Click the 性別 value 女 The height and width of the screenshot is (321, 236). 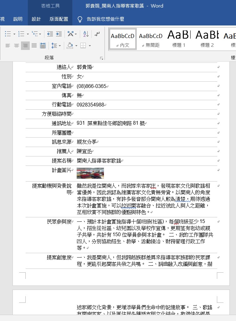(79, 77)
